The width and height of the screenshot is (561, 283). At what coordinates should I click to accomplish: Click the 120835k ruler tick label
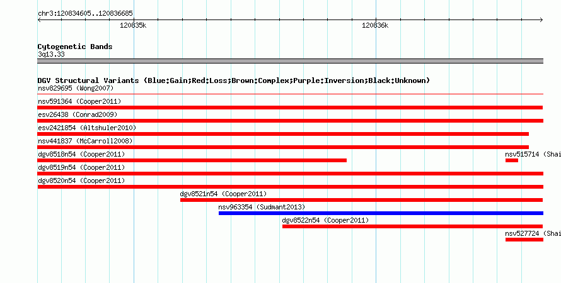[x=133, y=25]
